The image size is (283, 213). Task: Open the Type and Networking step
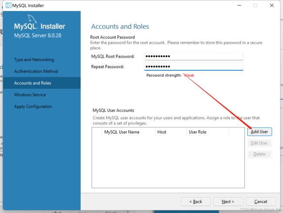[34, 60]
